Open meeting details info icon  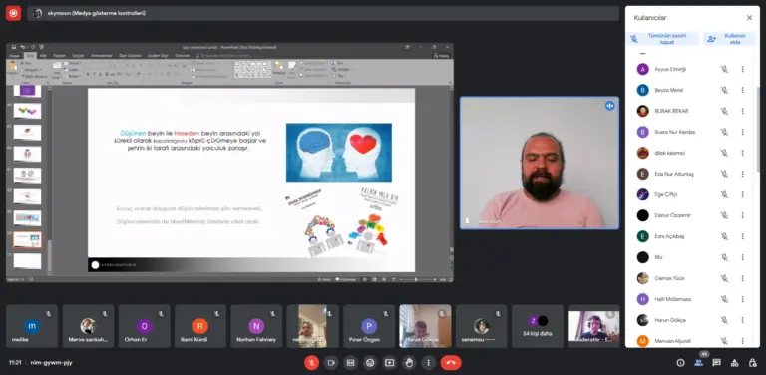680,363
